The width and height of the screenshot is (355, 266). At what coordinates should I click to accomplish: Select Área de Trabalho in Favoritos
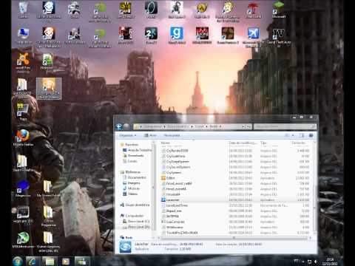[138, 150]
